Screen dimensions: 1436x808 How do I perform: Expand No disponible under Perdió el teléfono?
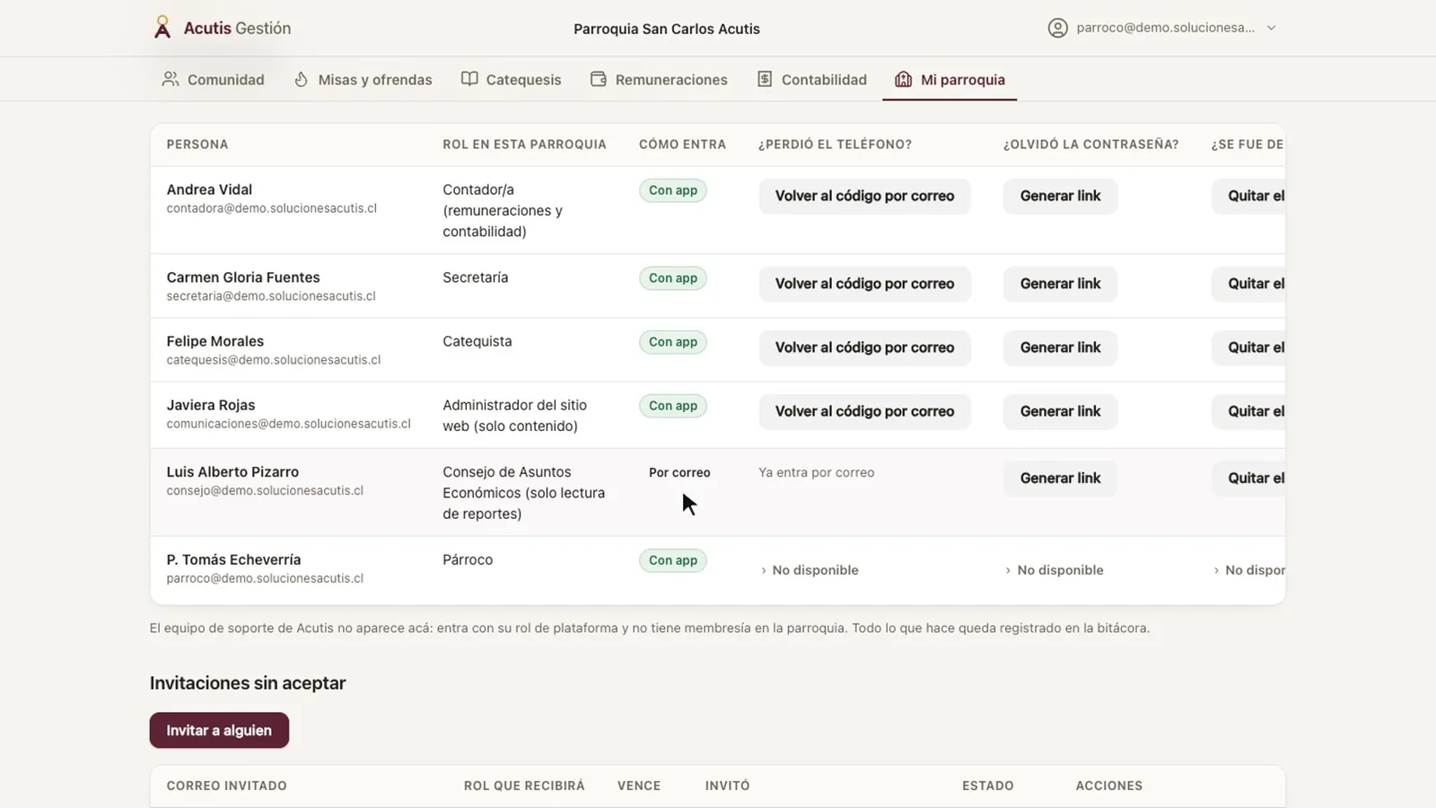tap(809, 570)
